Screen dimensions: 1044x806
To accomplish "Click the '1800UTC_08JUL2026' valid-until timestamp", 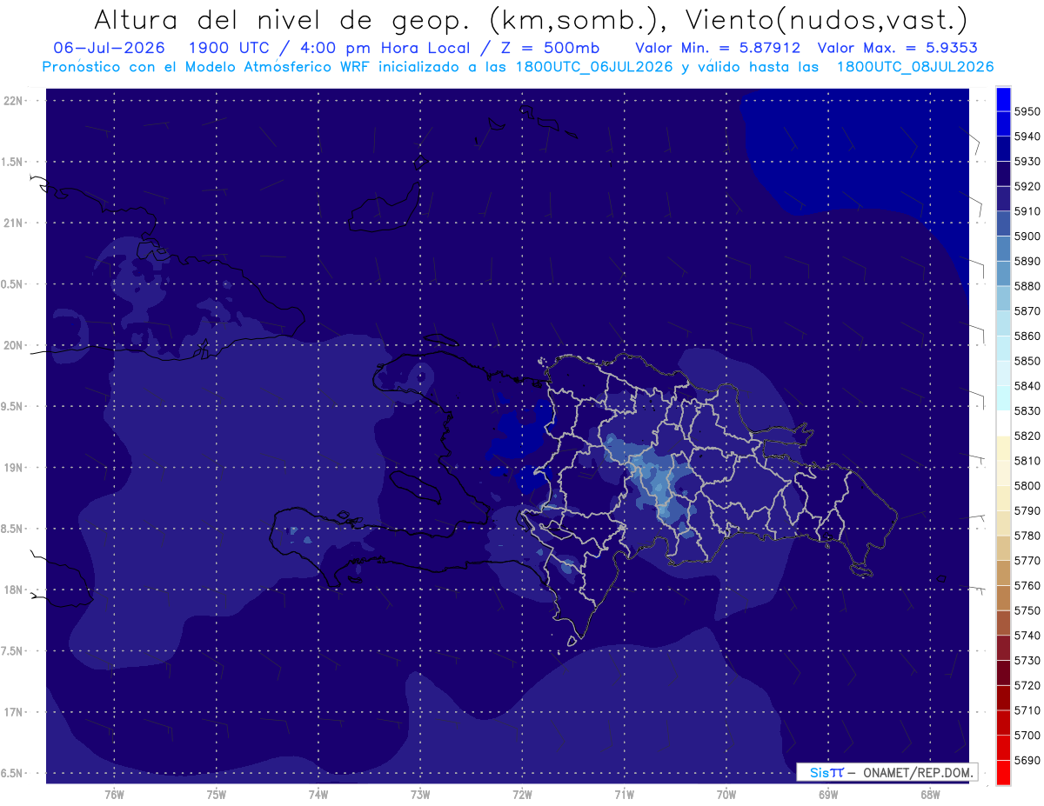I will tap(915, 66).
